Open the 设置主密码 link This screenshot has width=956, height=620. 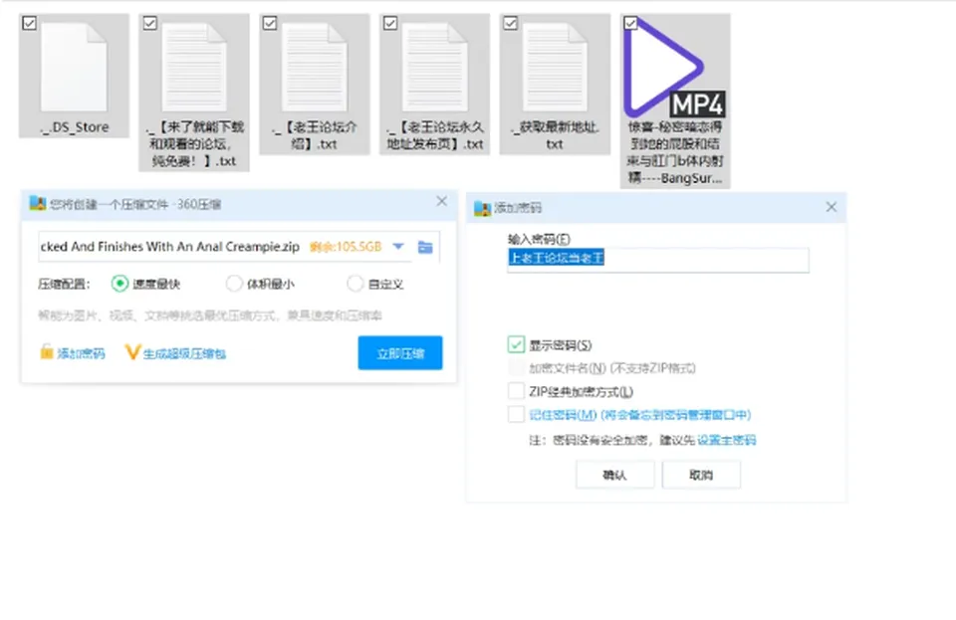[726, 440]
